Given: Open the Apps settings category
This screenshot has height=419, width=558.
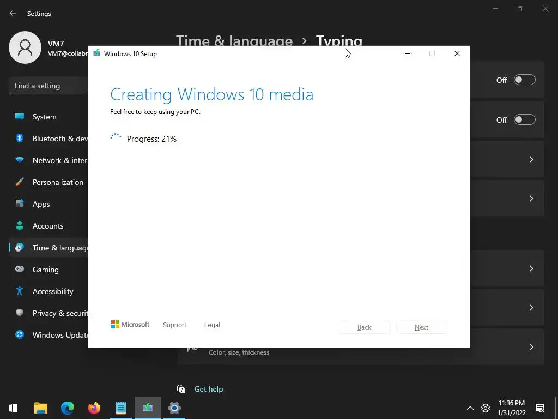Looking at the screenshot, I should 48,204.
